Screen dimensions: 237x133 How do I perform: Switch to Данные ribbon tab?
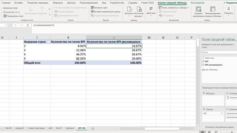[71, 3]
